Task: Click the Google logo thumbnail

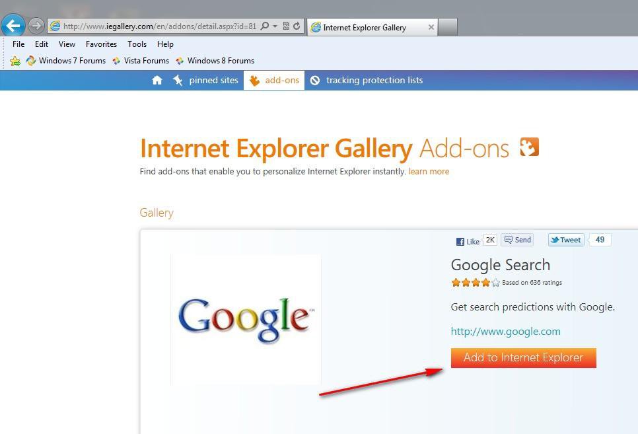Action: [x=246, y=320]
